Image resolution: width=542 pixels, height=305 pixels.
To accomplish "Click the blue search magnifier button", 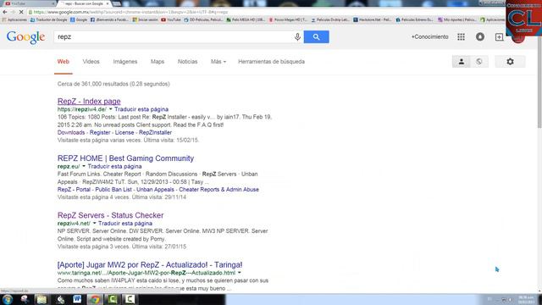I will (316, 37).
